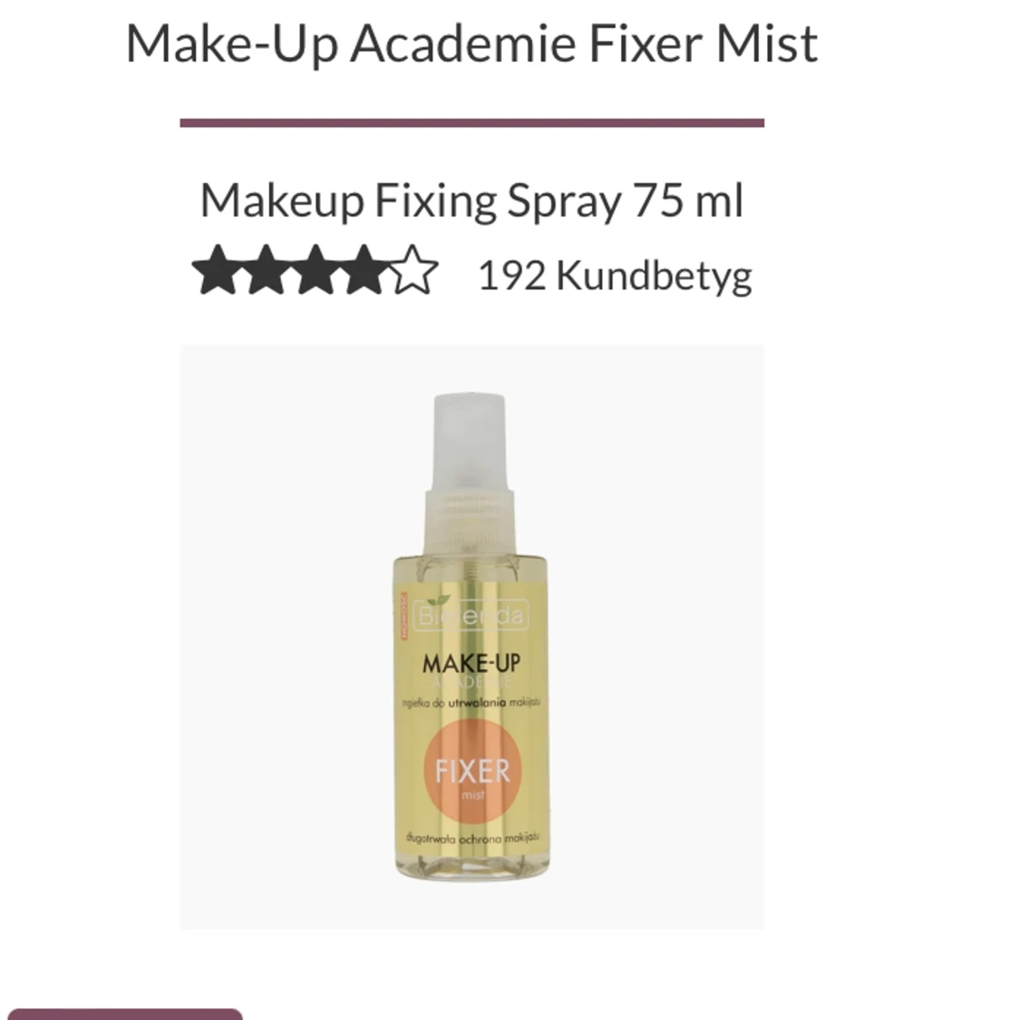Select the empty fifth rating star

pyautogui.click(x=413, y=270)
